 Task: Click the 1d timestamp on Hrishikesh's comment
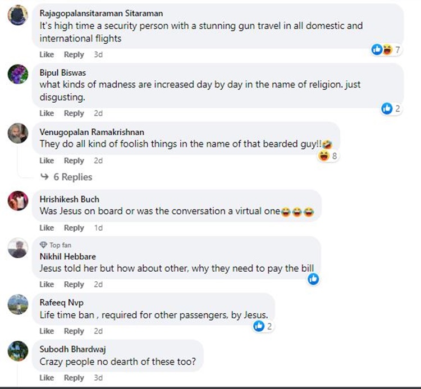(98, 228)
